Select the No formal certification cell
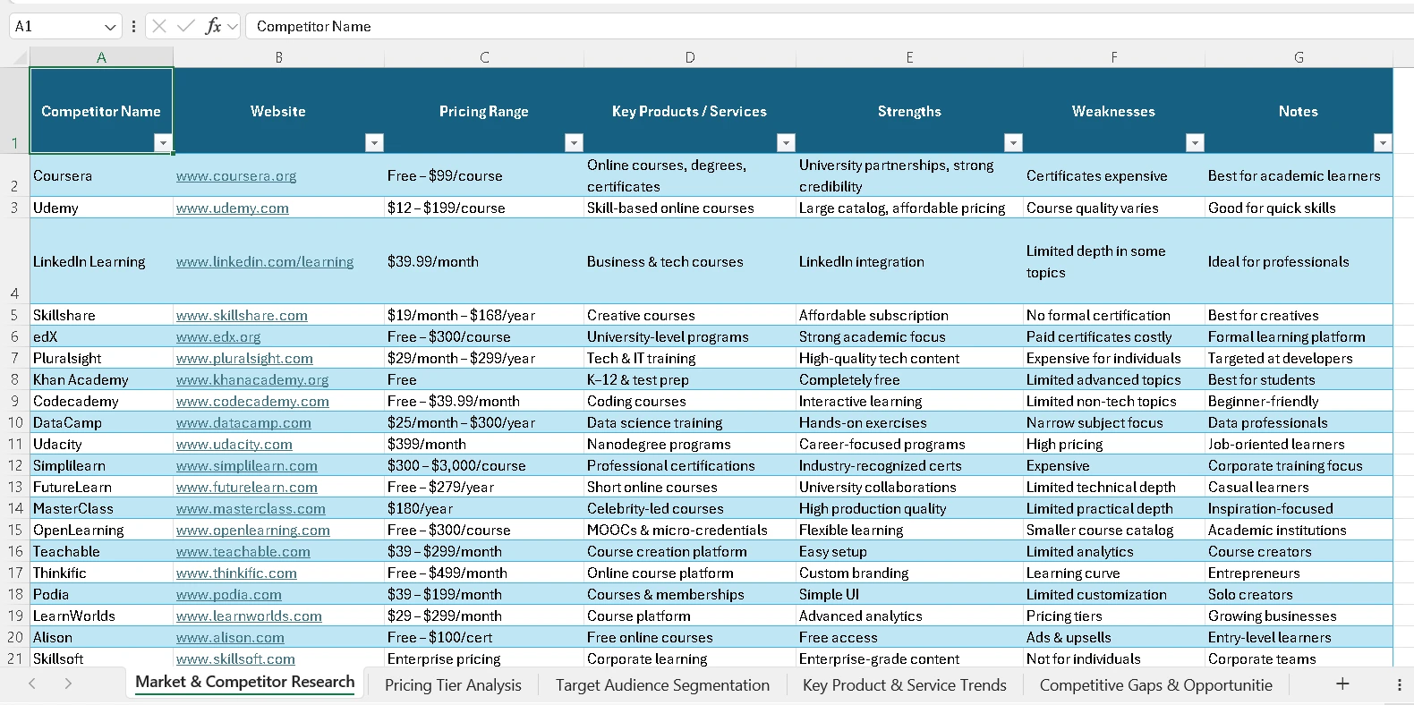Image resolution: width=1414 pixels, height=705 pixels. click(x=1114, y=315)
